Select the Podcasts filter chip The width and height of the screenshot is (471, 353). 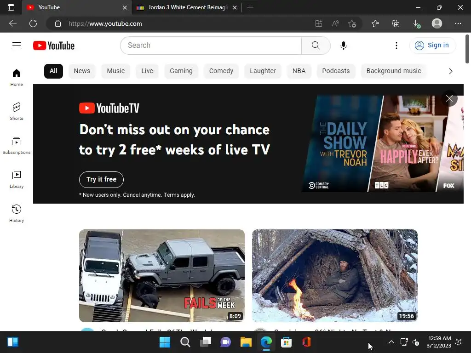[336, 71]
